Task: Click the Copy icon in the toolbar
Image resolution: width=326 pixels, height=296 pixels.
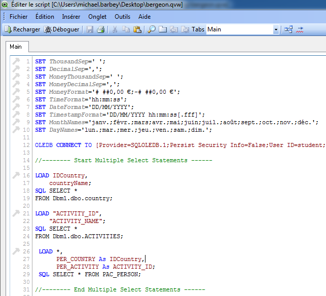Action: (126, 29)
